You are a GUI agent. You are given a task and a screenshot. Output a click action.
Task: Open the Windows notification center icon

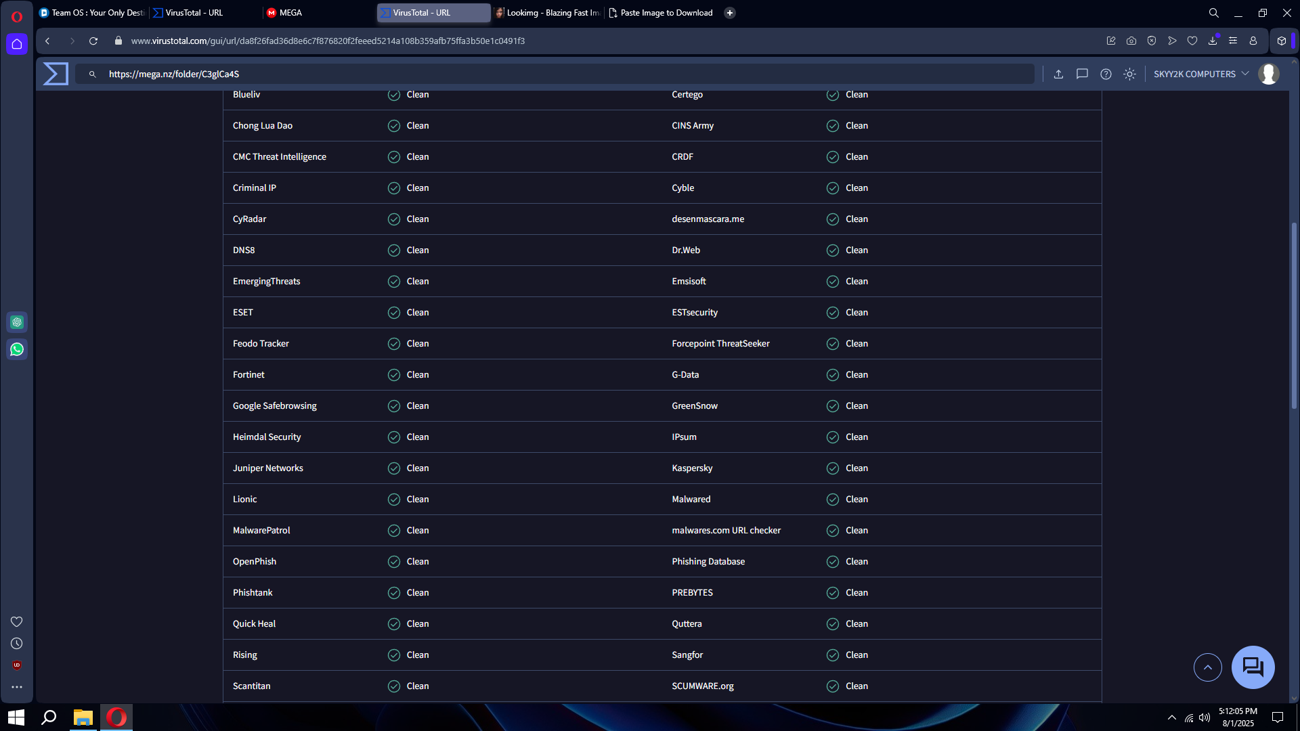point(1278,717)
